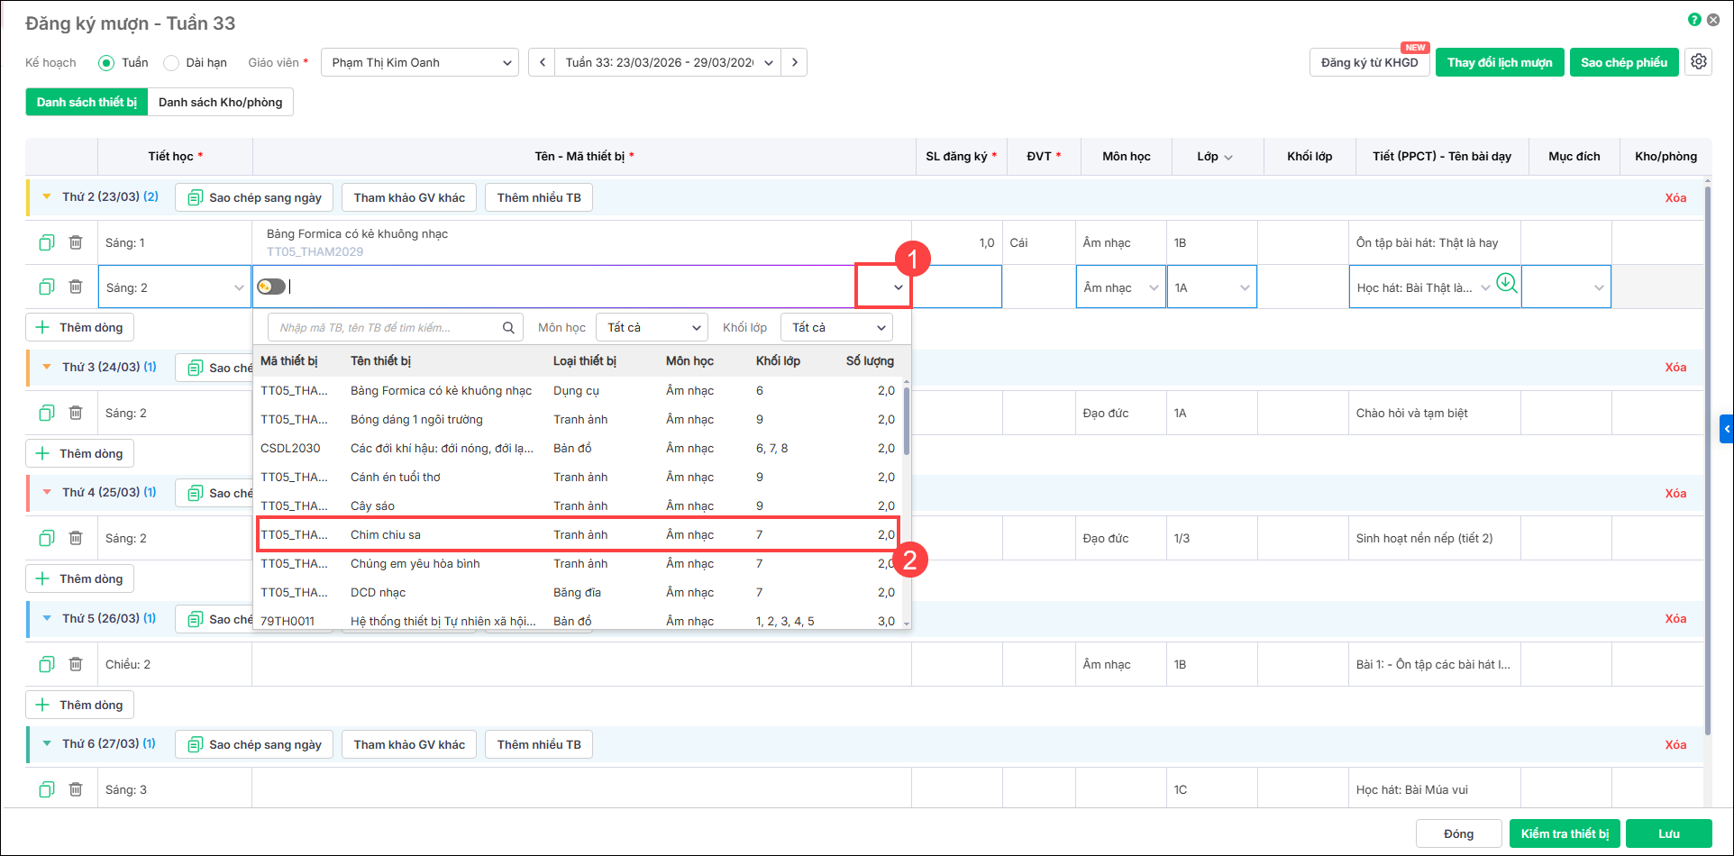The image size is (1734, 856).
Task: Click Sao chép sang ngày for Thứ 2
Action: 254,197
